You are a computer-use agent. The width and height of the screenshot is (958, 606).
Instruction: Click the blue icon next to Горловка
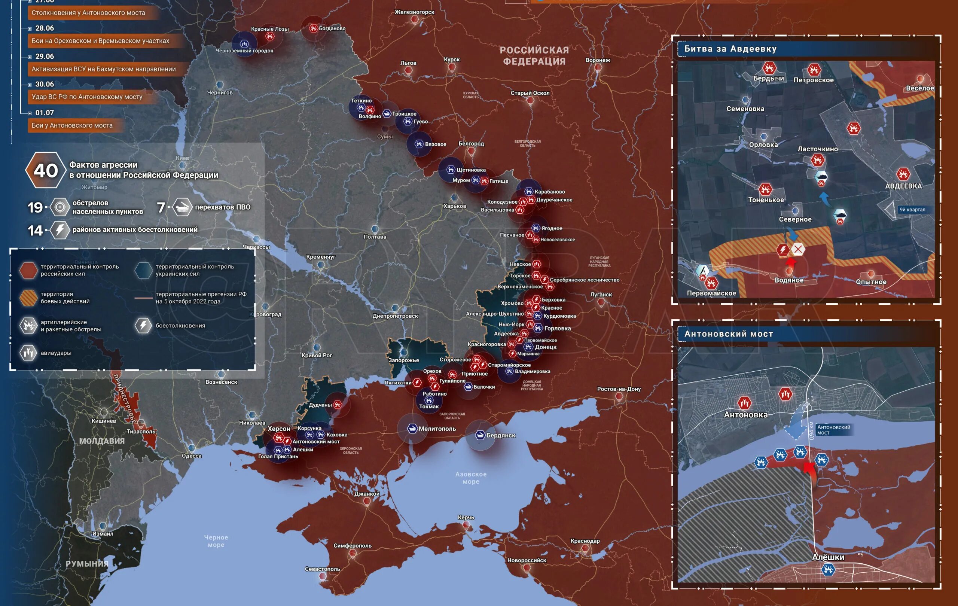click(x=538, y=328)
